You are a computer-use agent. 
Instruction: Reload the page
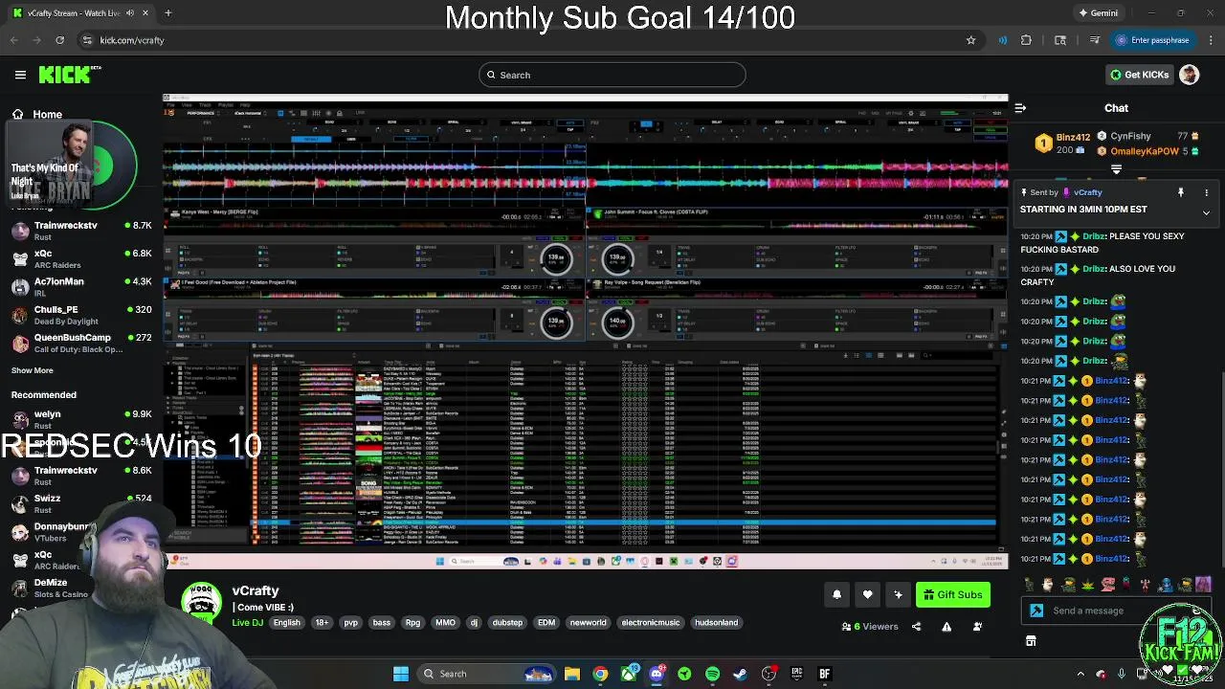(59, 40)
